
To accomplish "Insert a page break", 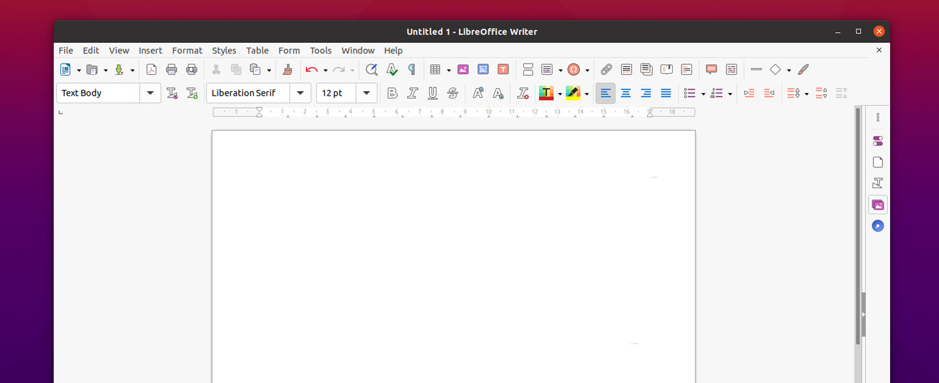I will 527,69.
